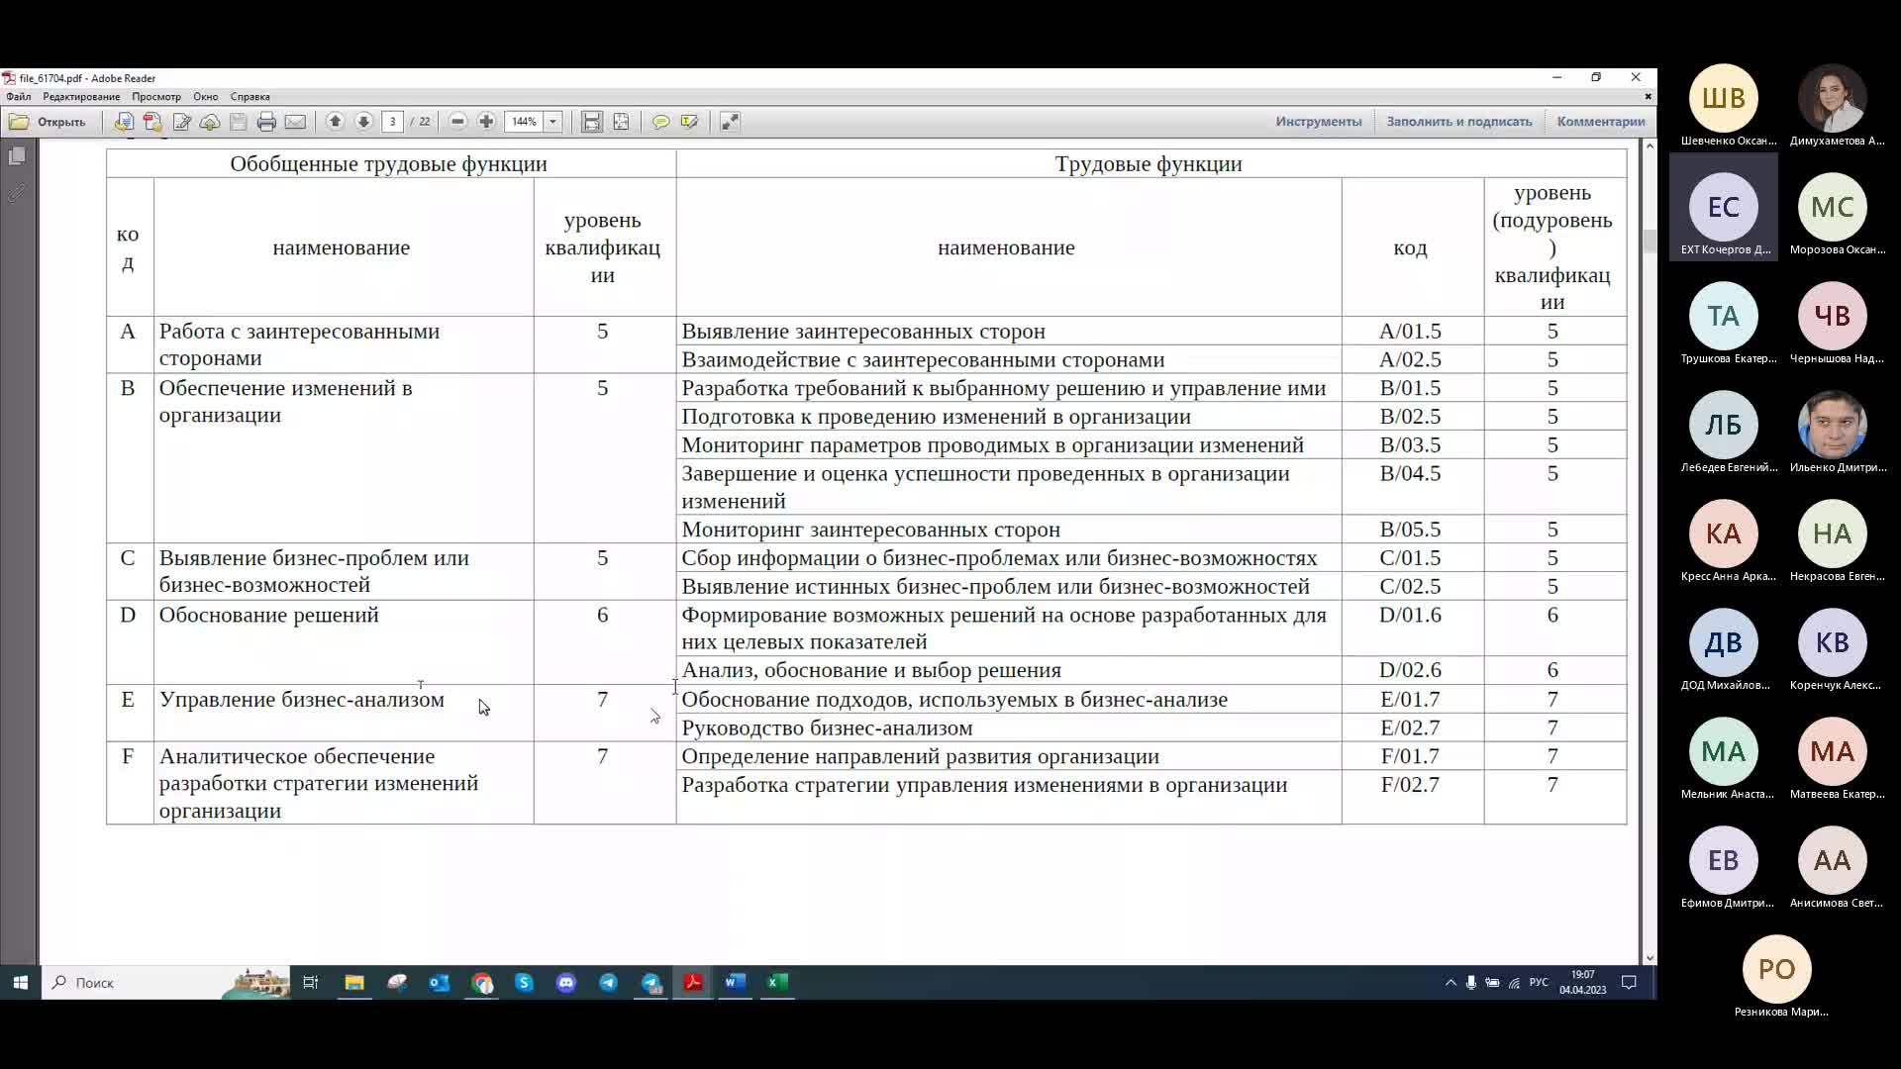Send the file by email envelope icon
The width and height of the screenshot is (1901, 1069).
(x=295, y=122)
